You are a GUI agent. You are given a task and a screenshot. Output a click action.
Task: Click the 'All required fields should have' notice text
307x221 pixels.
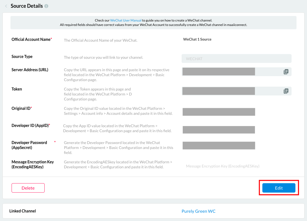pyautogui.click(x=153, y=25)
